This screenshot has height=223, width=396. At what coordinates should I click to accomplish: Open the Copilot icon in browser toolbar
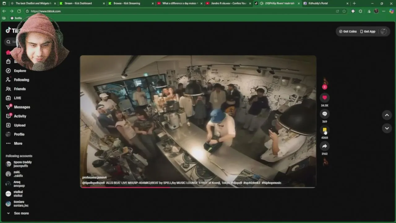point(391,11)
